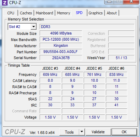Select the 685 MHz frequency cell
Viewport: 140px width, 137px height.
click(x=72, y=74)
